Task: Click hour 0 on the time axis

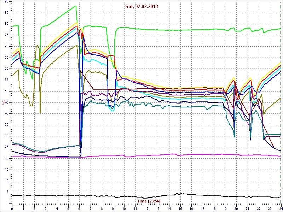Action: [12, 208]
